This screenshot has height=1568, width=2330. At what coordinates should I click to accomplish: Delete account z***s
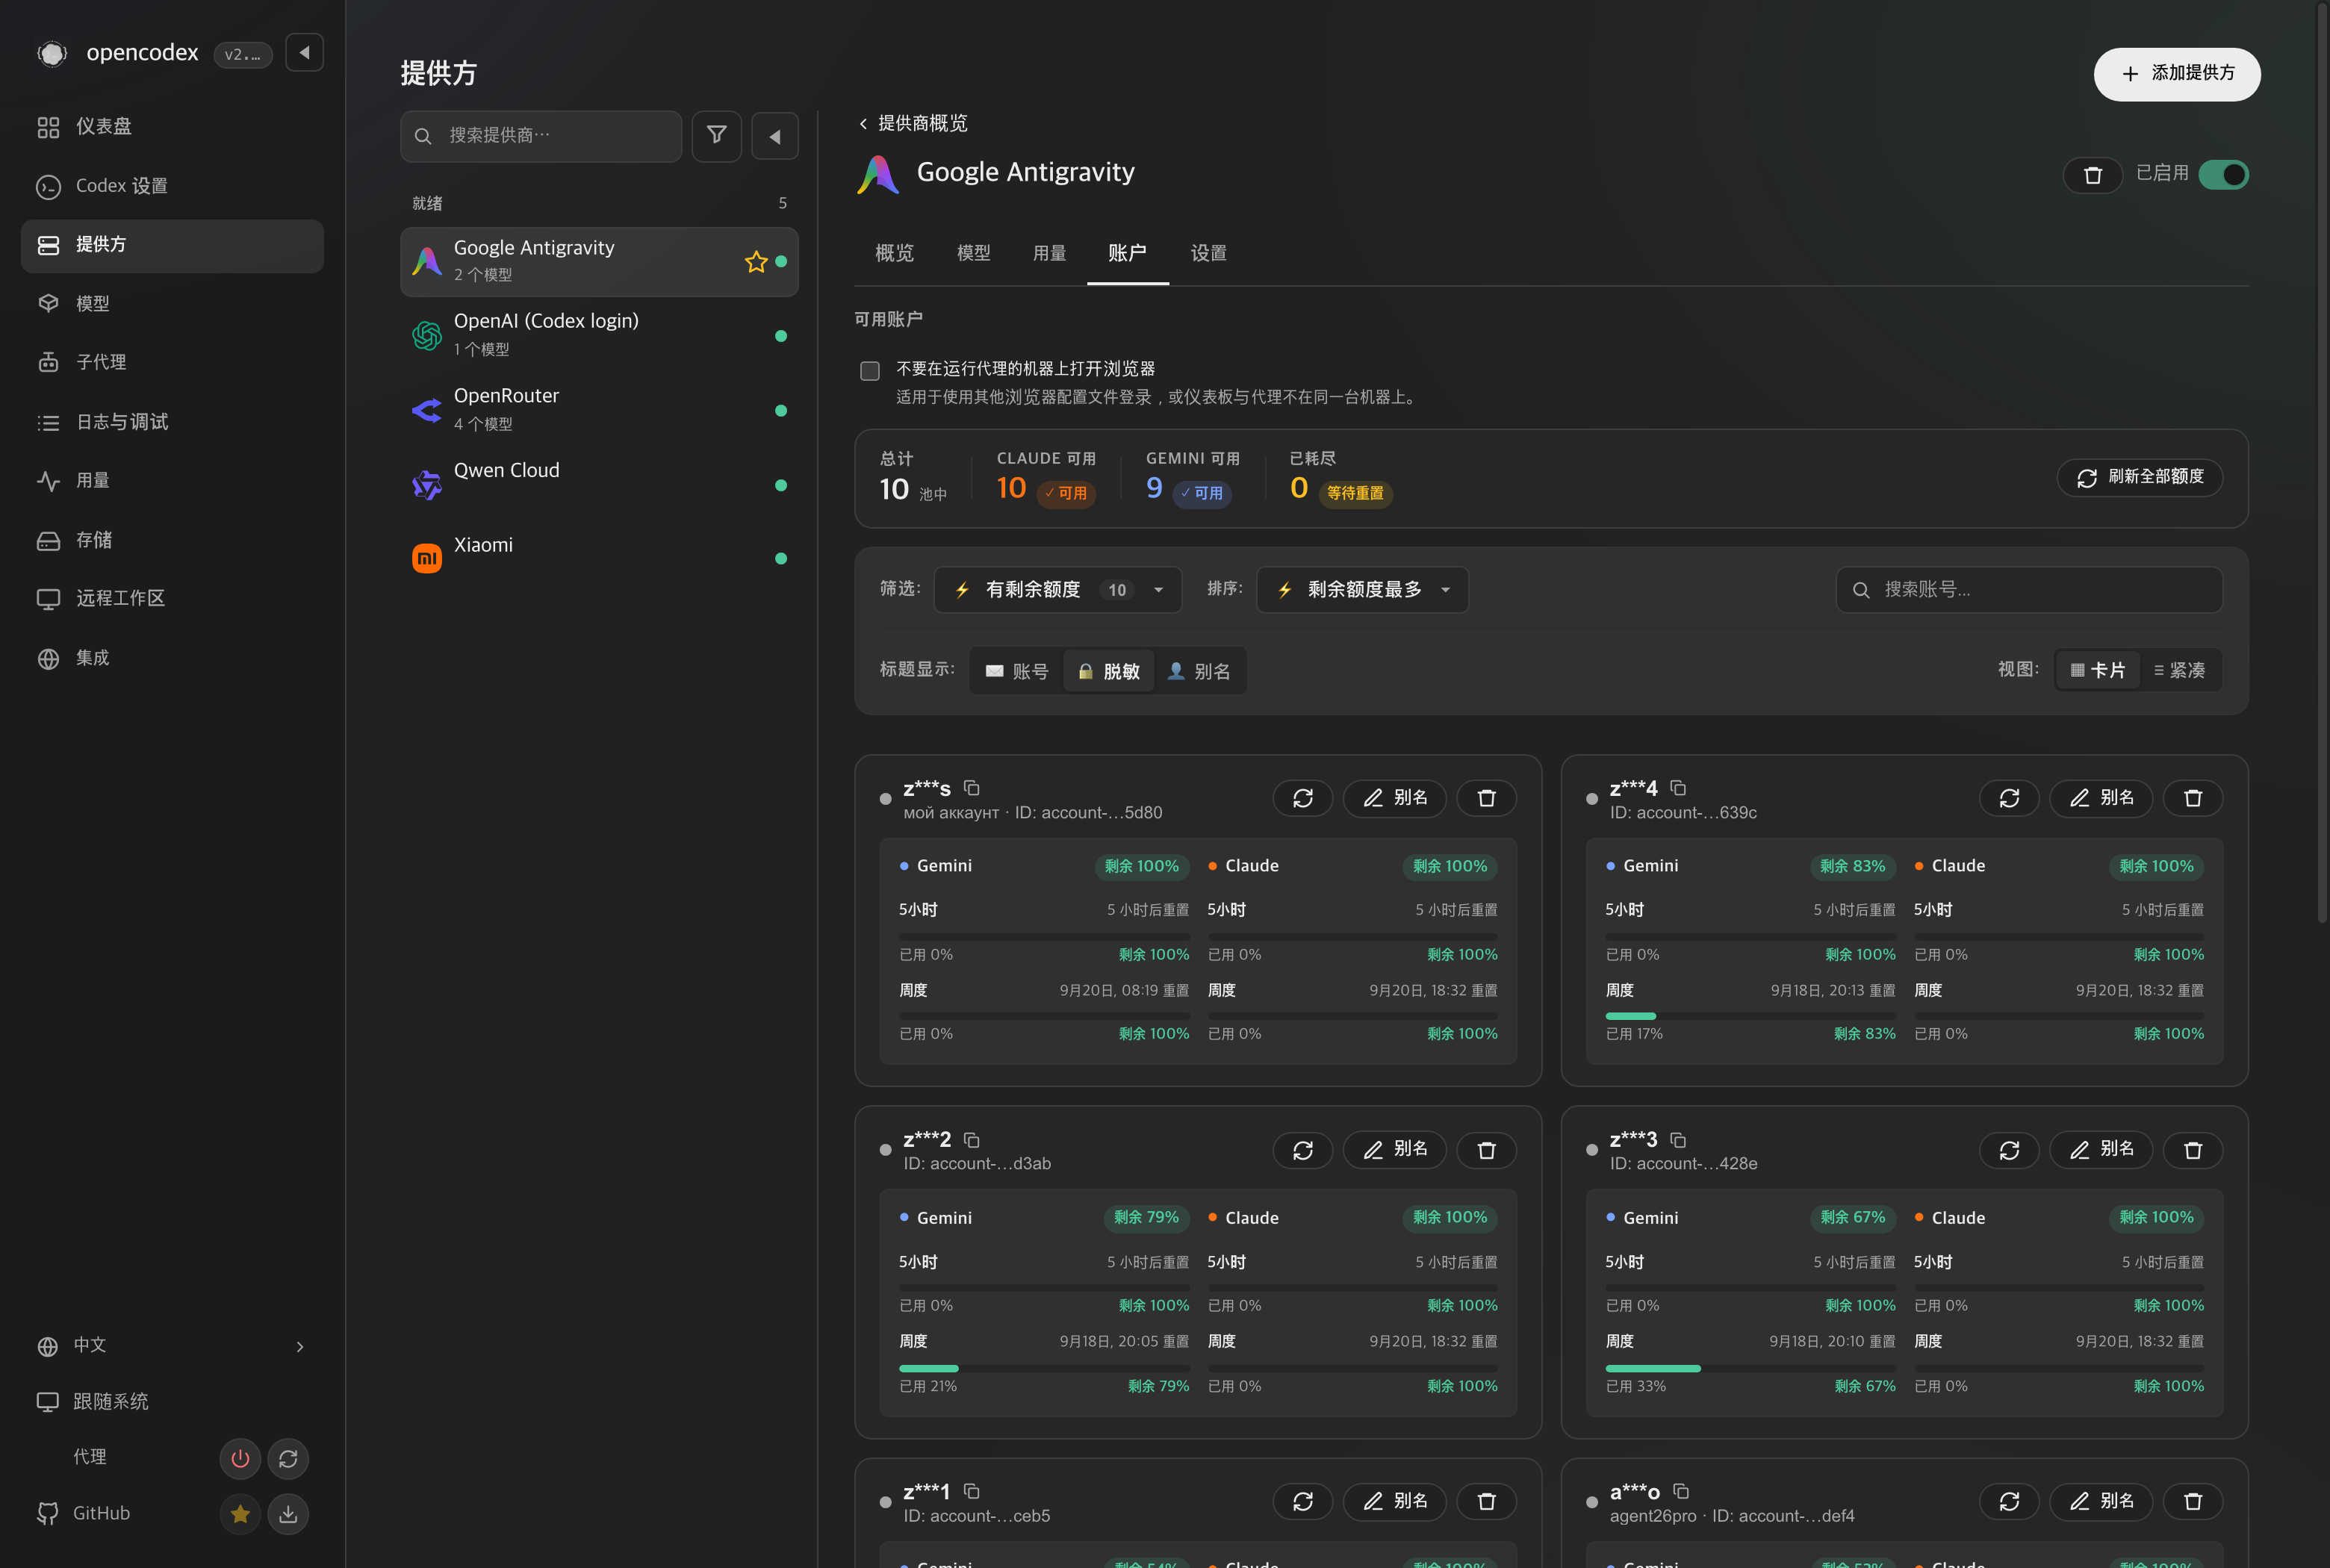pos(1486,798)
